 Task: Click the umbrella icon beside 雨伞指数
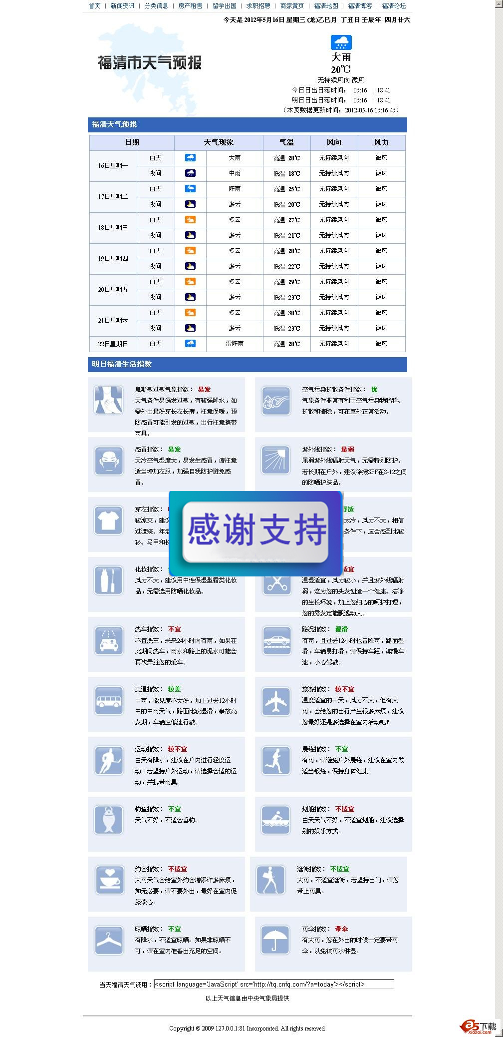click(276, 940)
